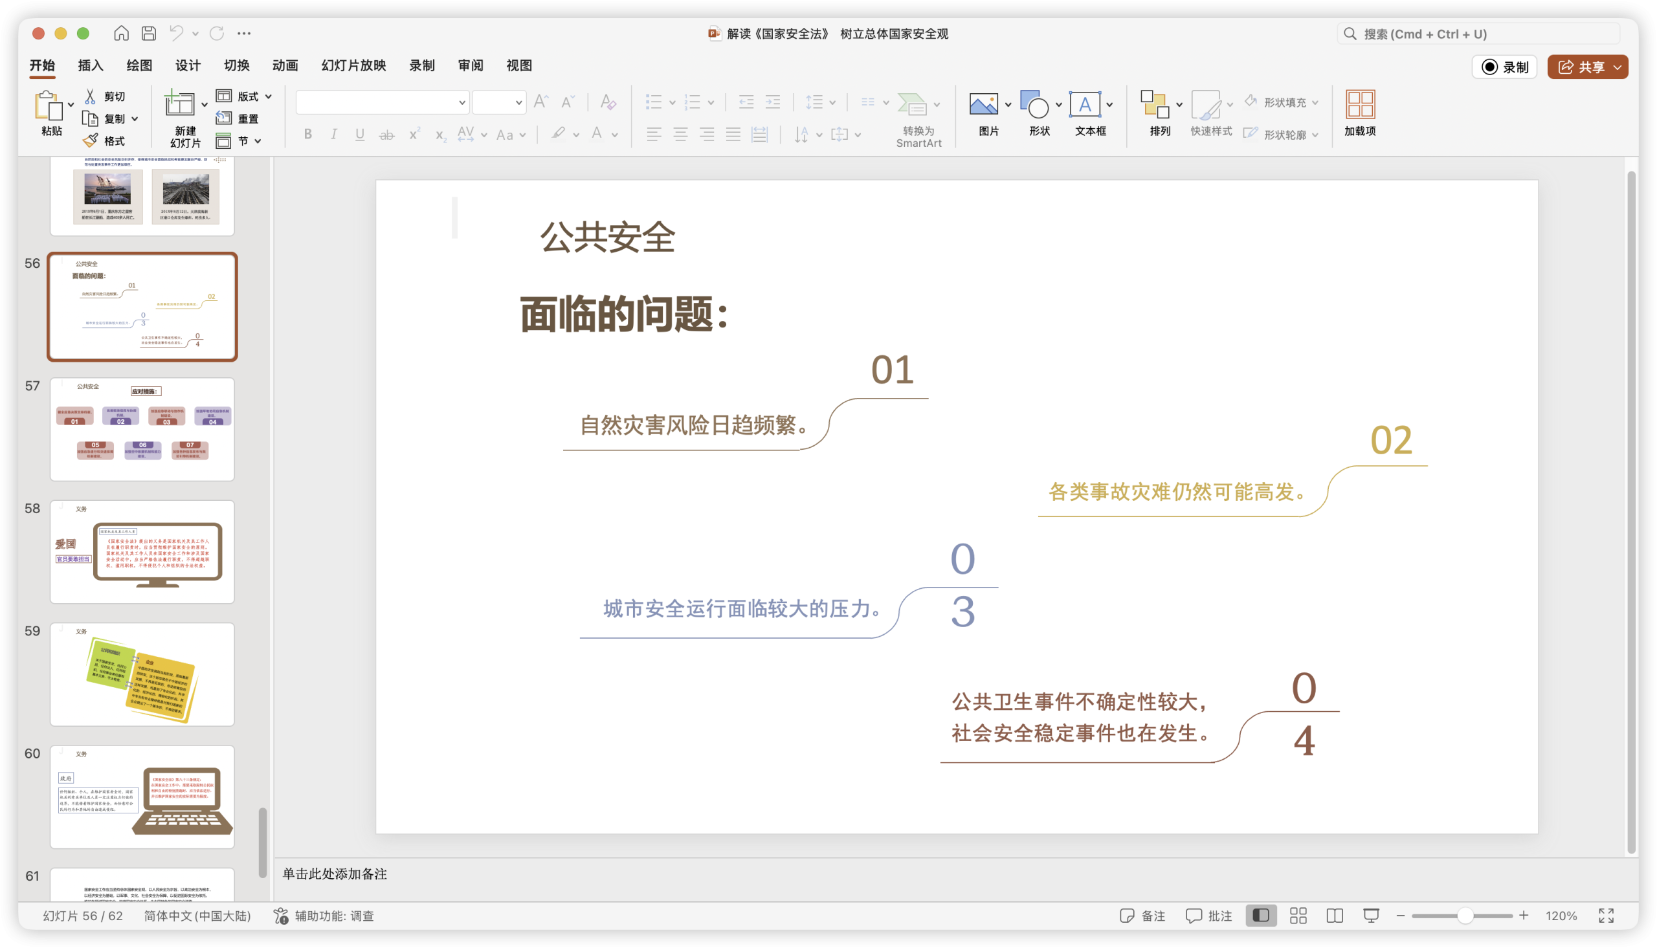Click the Home icon in title bar
Screen dimensions: 1657x948
pos(121,33)
